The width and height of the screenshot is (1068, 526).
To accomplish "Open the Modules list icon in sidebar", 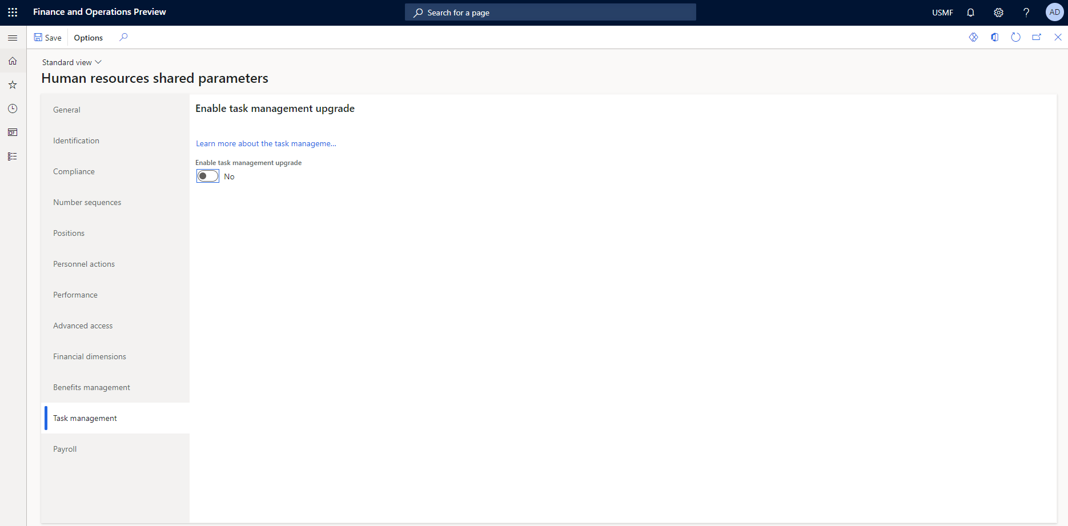I will (x=13, y=156).
